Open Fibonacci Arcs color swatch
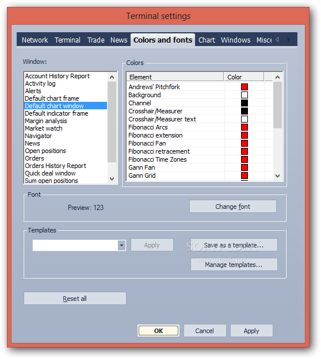The width and height of the screenshot is (321, 359). click(x=244, y=127)
